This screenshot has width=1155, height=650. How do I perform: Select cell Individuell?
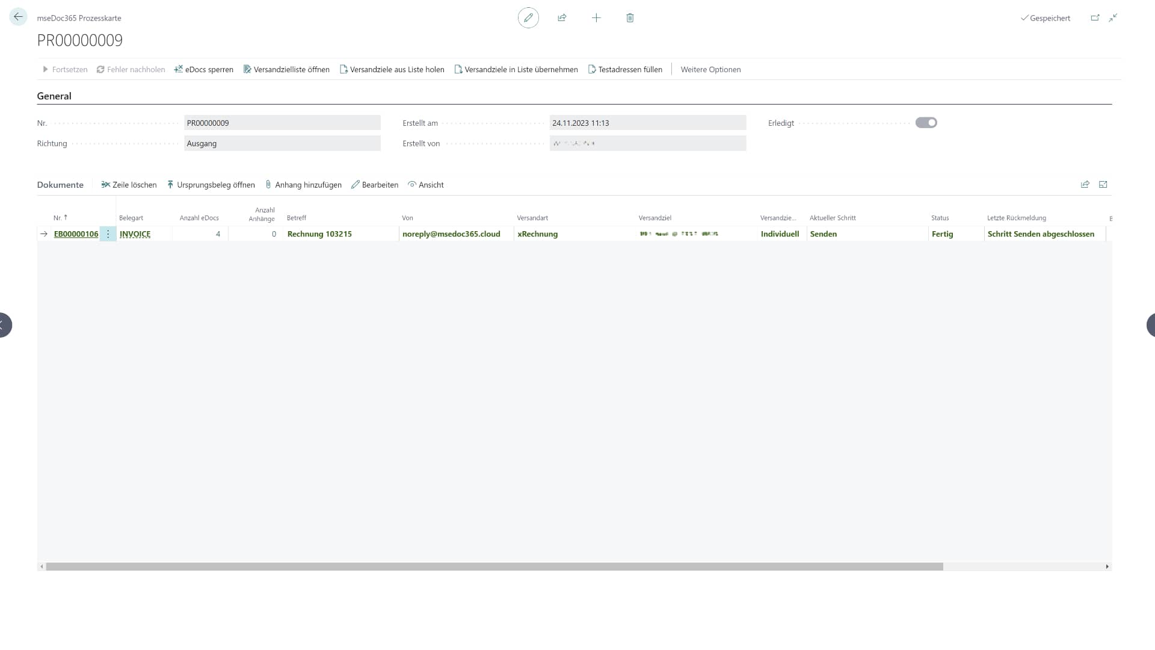781,234
